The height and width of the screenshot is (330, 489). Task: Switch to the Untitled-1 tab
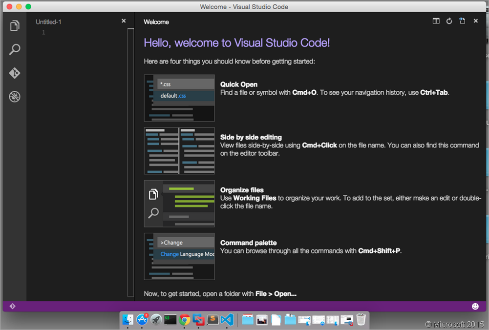48,22
